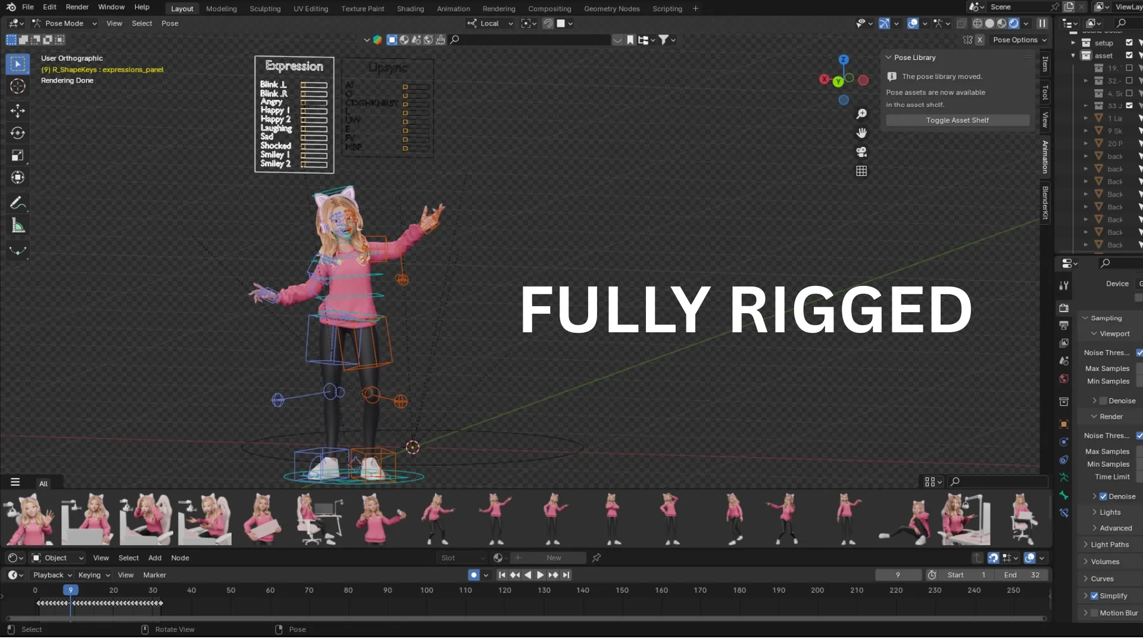
Task: Select the Rotate tool in the toolbar
Action: [x=17, y=133]
